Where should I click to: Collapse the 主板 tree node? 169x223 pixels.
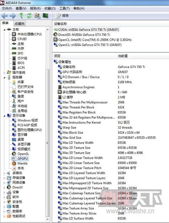(4, 29)
